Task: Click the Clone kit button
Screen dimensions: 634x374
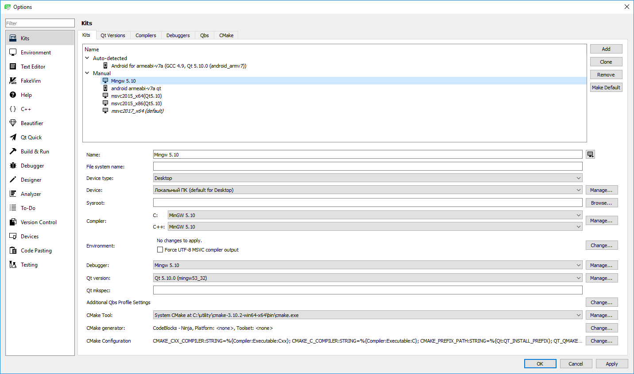Action: click(606, 62)
